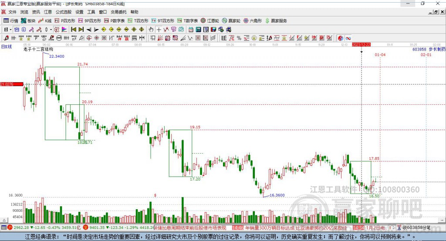The height and width of the screenshot is (241, 446).
Task: Open the 江恩轮 Gann wheel
Action: (x=210, y=21)
